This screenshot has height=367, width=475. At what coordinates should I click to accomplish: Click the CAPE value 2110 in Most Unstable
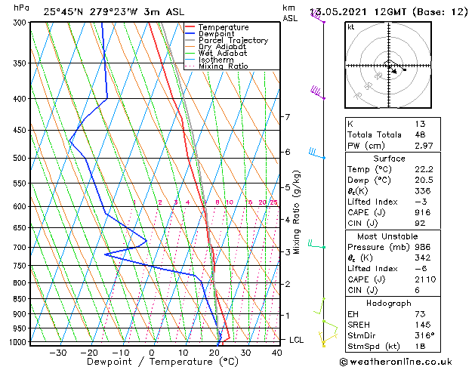point(425,279)
